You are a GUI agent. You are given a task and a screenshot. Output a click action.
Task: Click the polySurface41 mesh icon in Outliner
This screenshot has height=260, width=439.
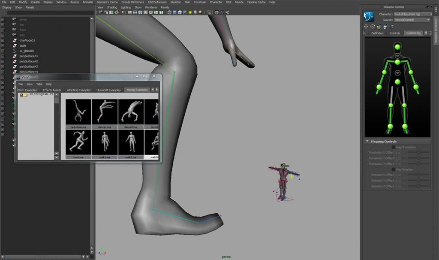(x=14, y=56)
